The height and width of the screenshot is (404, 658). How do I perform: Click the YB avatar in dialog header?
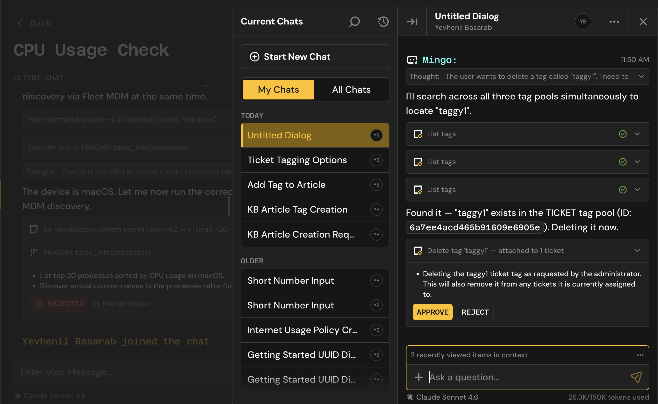coord(583,22)
